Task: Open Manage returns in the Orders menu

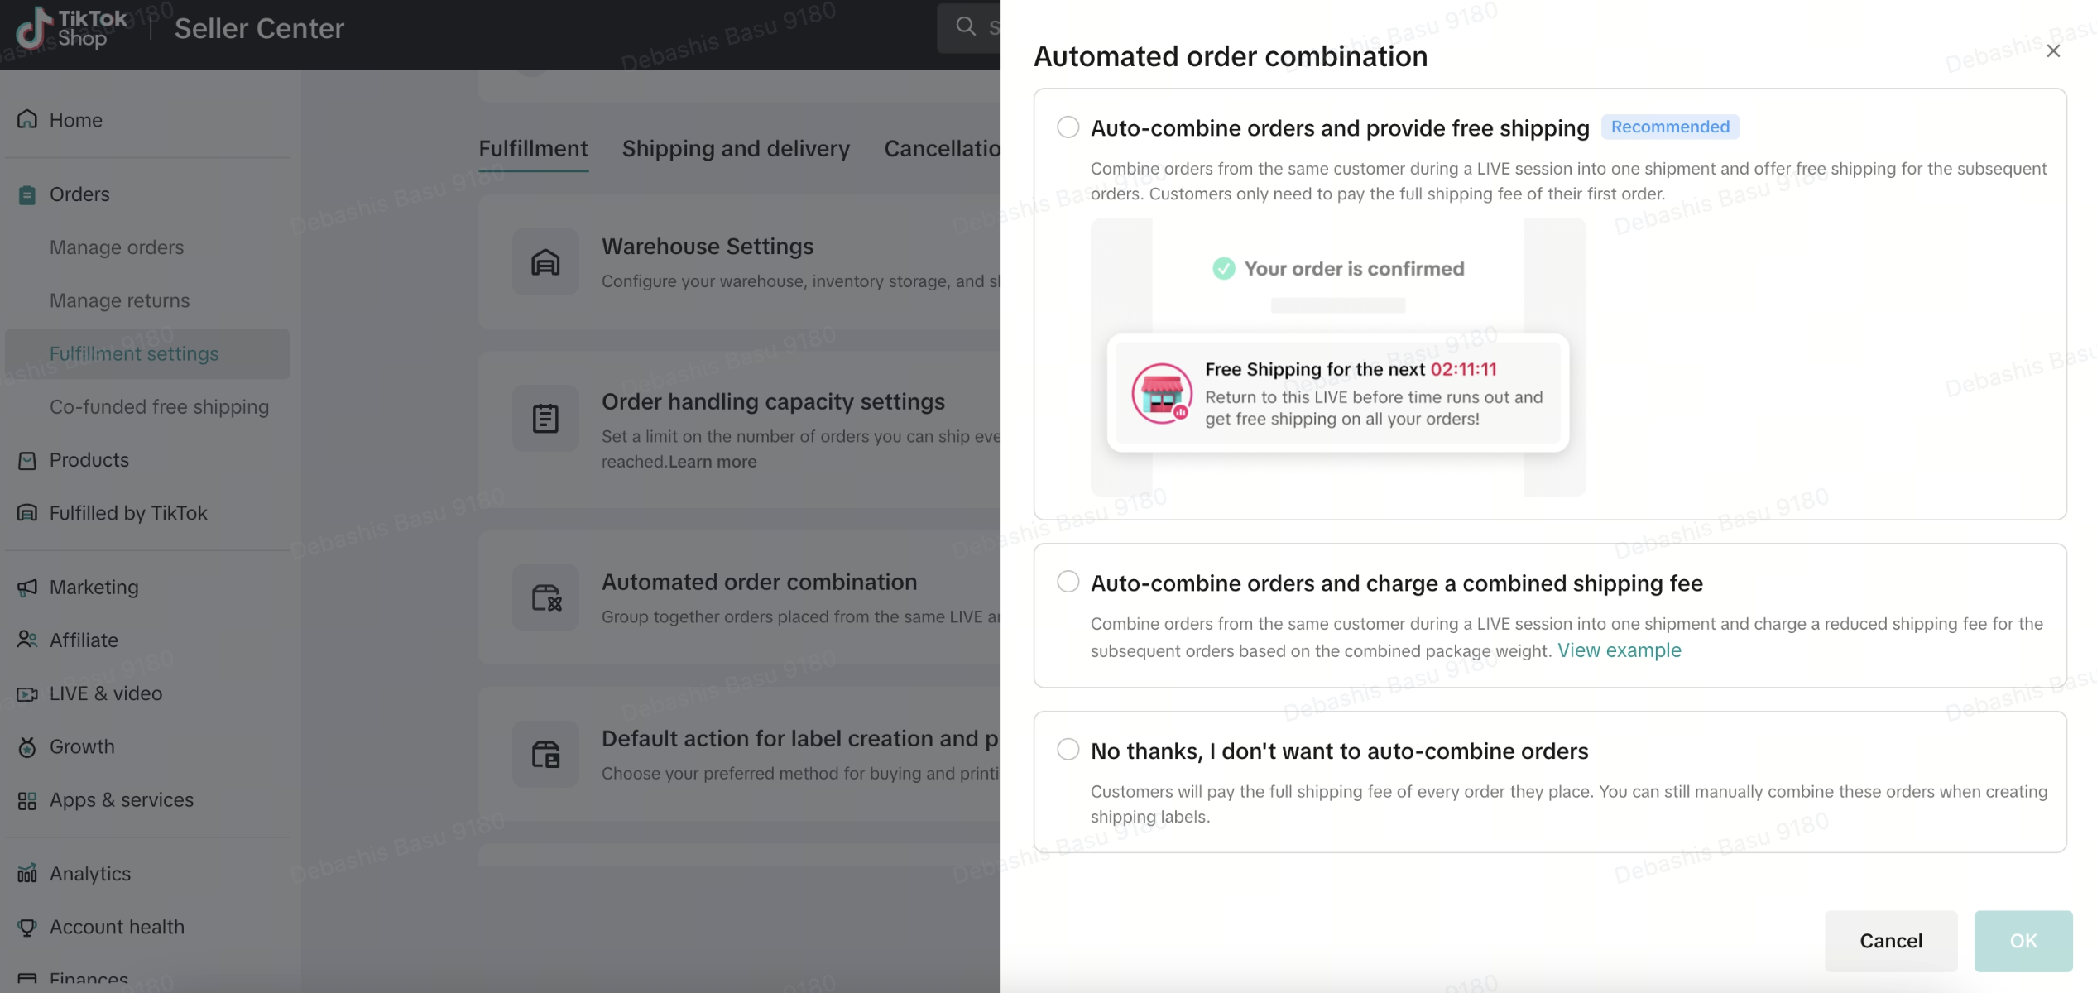Action: 119,300
